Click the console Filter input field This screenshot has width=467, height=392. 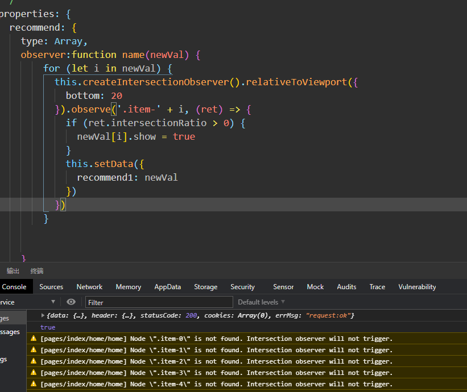tap(159, 302)
